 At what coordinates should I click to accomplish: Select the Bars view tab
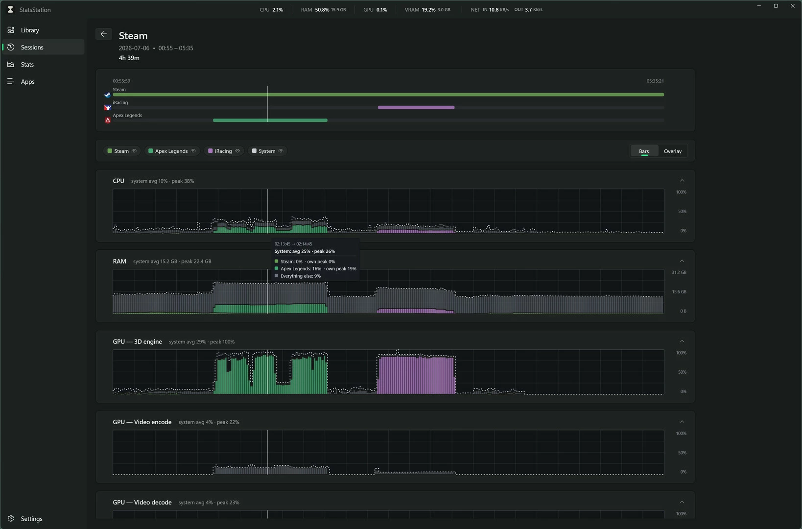pyautogui.click(x=644, y=151)
